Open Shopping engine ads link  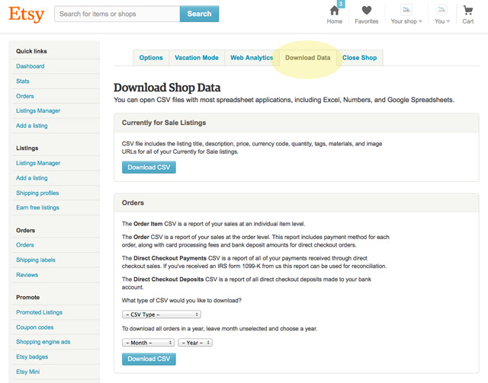43,342
